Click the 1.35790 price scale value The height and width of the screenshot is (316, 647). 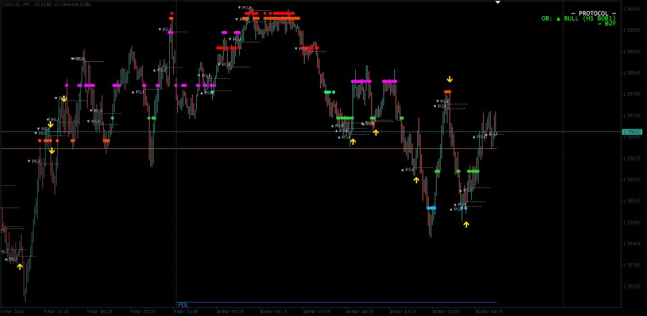(x=631, y=94)
